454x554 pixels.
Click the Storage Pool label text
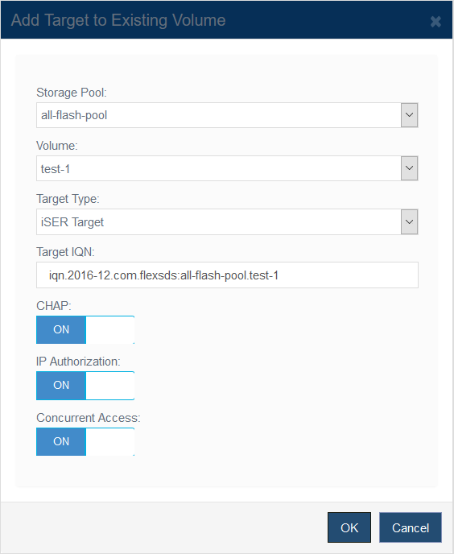72,93
